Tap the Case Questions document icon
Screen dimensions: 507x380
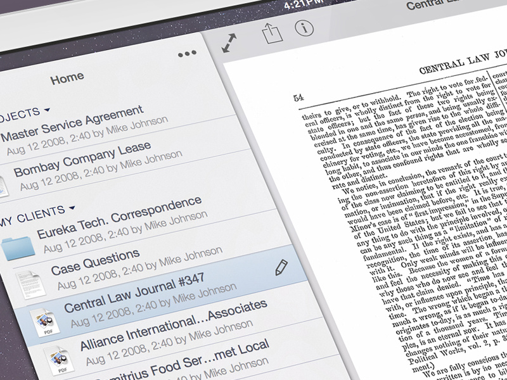click(x=30, y=284)
